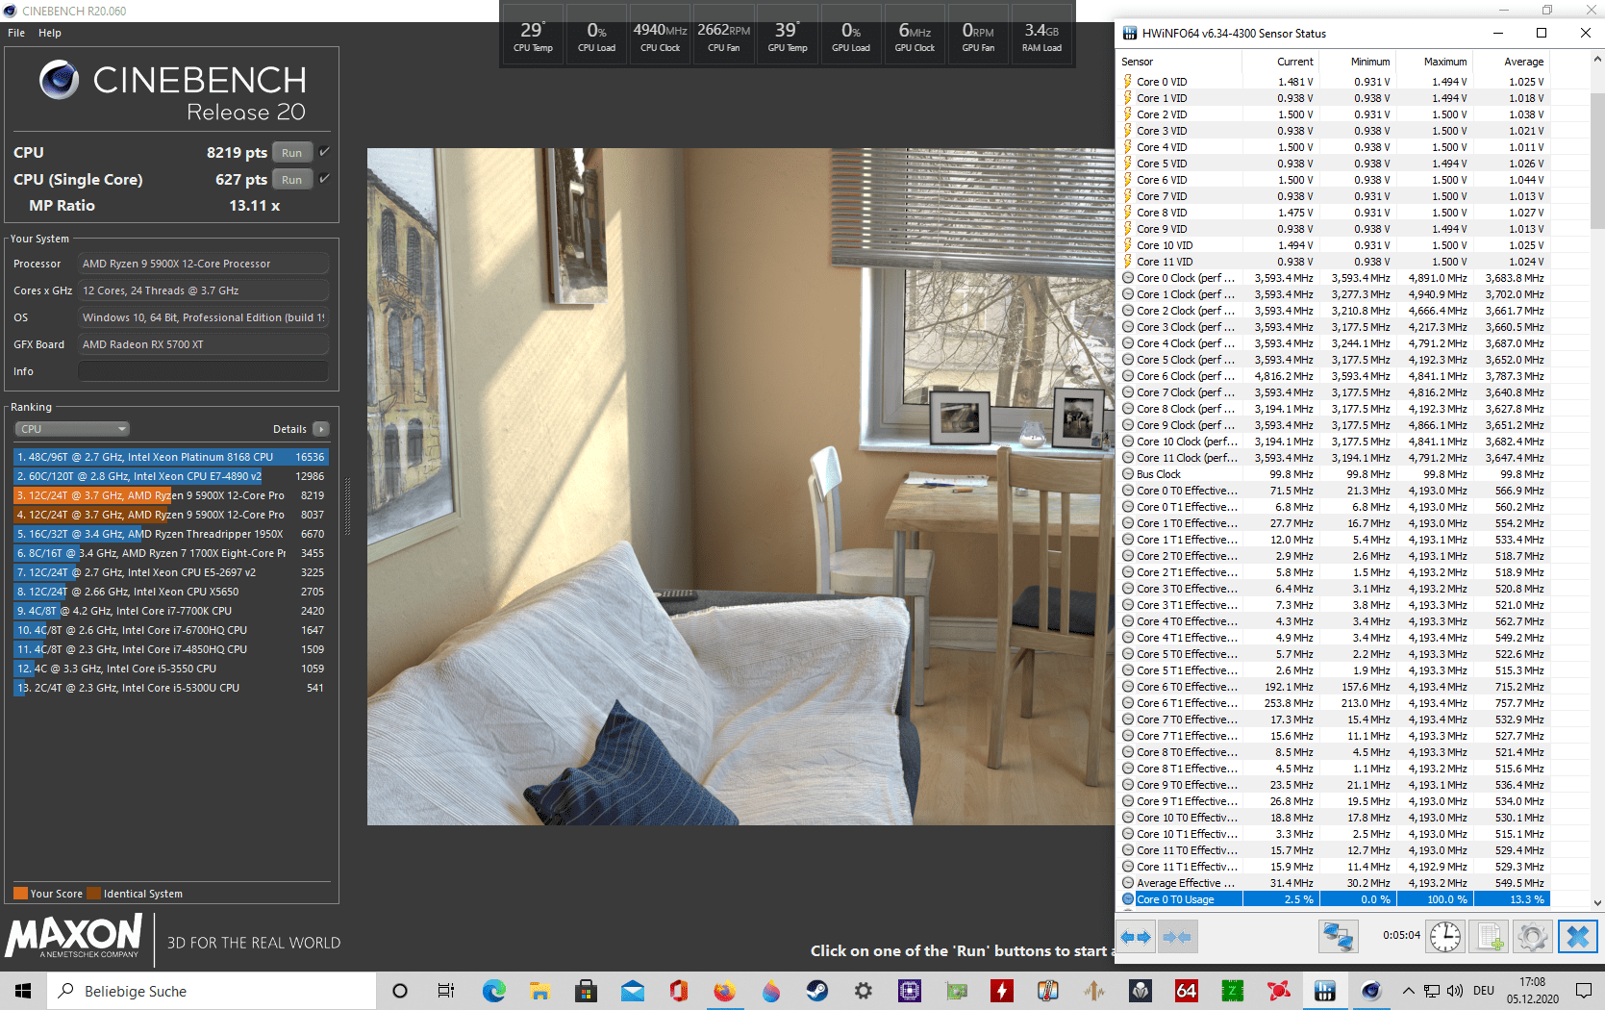
Task: Click Cortana circle icon
Action: (x=400, y=991)
